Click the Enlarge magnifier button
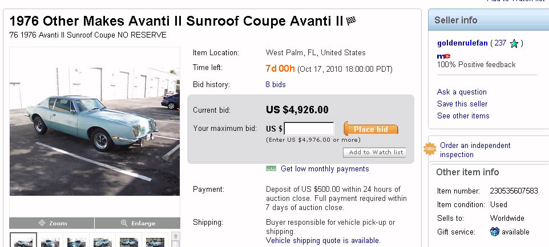549x247 pixels. [137, 223]
